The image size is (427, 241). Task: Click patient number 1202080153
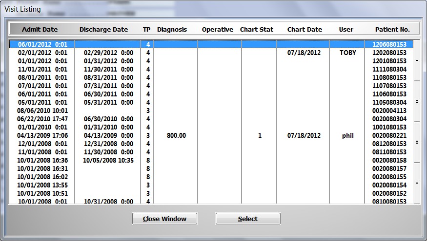click(389, 53)
